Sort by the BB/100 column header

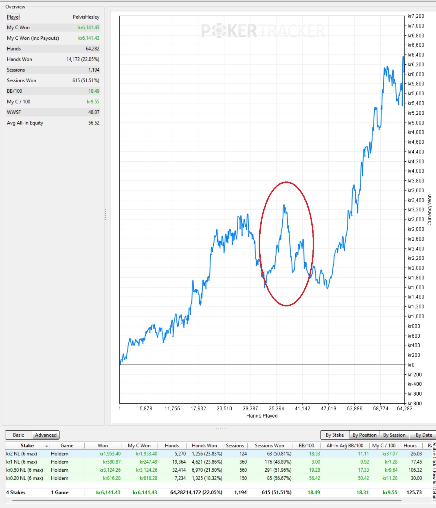point(306,446)
